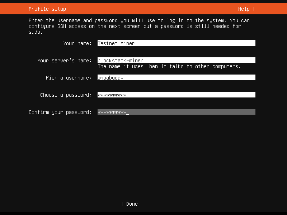The height and width of the screenshot is (215, 287).
Task: Select the server's name field with blockstack-miner
Action: (177, 60)
